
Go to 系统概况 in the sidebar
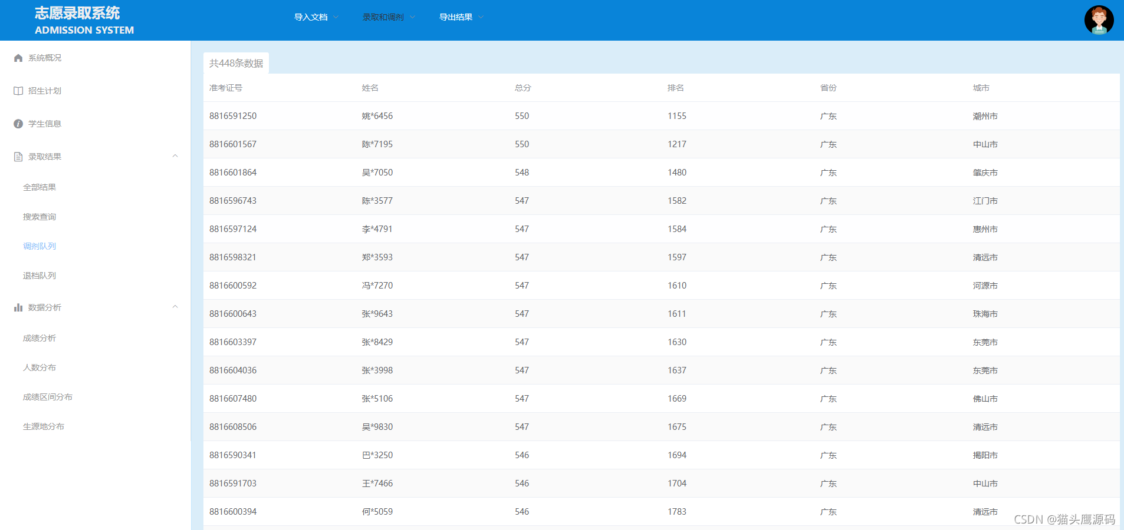coord(45,58)
